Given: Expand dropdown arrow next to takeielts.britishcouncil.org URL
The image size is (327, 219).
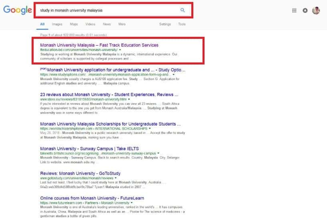Looking at the screenshot, I should click(x=158, y=153).
